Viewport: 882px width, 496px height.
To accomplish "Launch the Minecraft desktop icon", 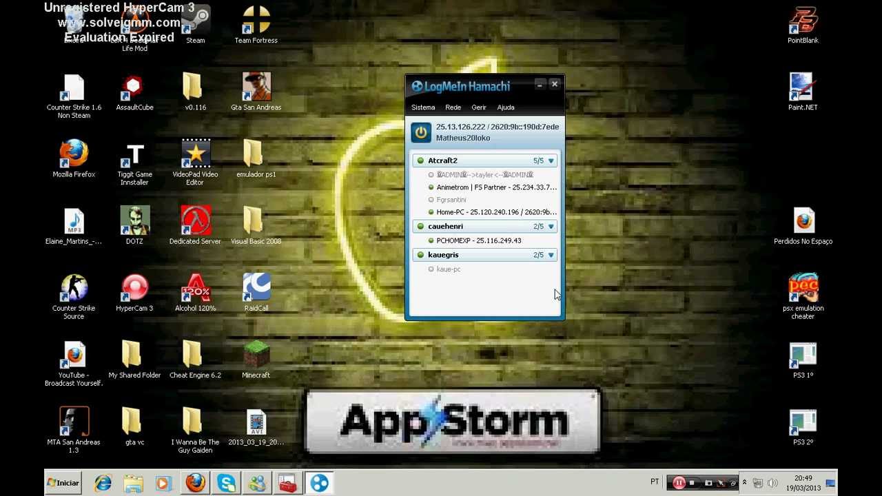I will click(256, 360).
